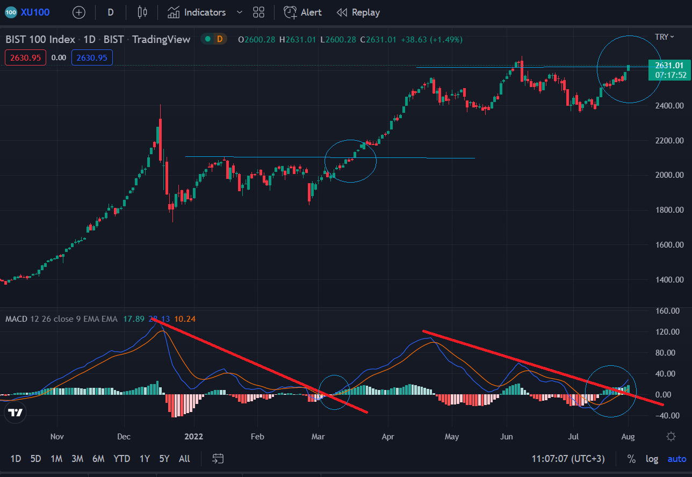
Task: Open chart settings gear icon
Action: (x=671, y=437)
